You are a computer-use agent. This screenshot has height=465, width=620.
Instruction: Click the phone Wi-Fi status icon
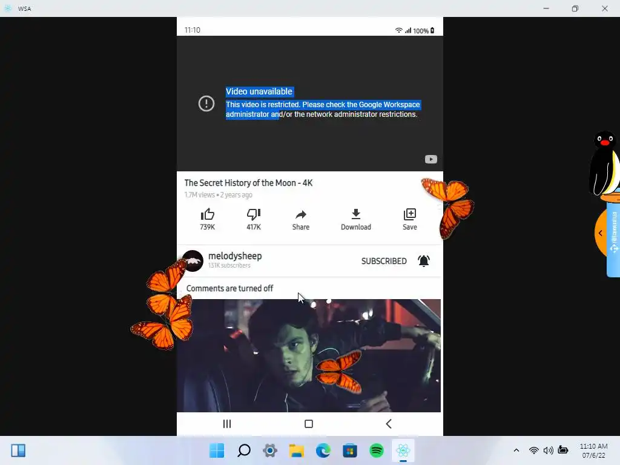(399, 30)
